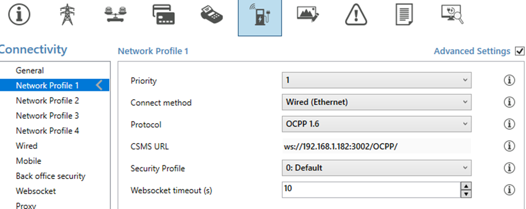Expand the Protocol OCPP 1.6 dropdown

(376, 124)
